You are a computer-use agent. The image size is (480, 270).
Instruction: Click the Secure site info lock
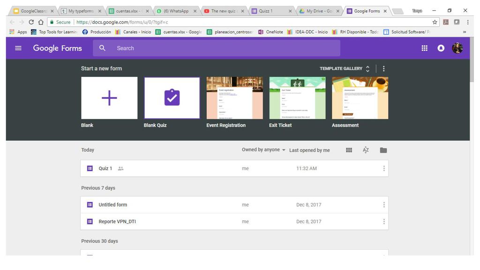(x=52, y=22)
